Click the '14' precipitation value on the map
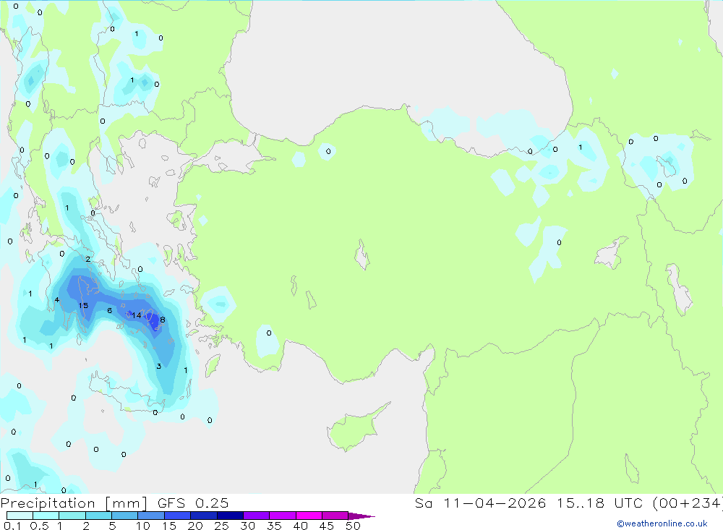The image size is (723, 530). (137, 315)
